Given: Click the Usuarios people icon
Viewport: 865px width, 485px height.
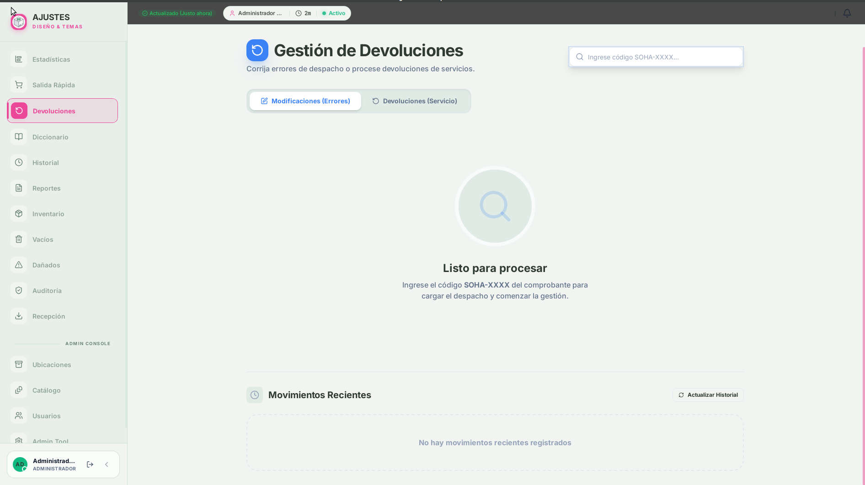Looking at the screenshot, I should tap(19, 416).
